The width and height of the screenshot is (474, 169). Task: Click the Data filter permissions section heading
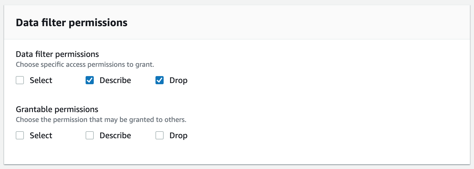(x=57, y=54)
